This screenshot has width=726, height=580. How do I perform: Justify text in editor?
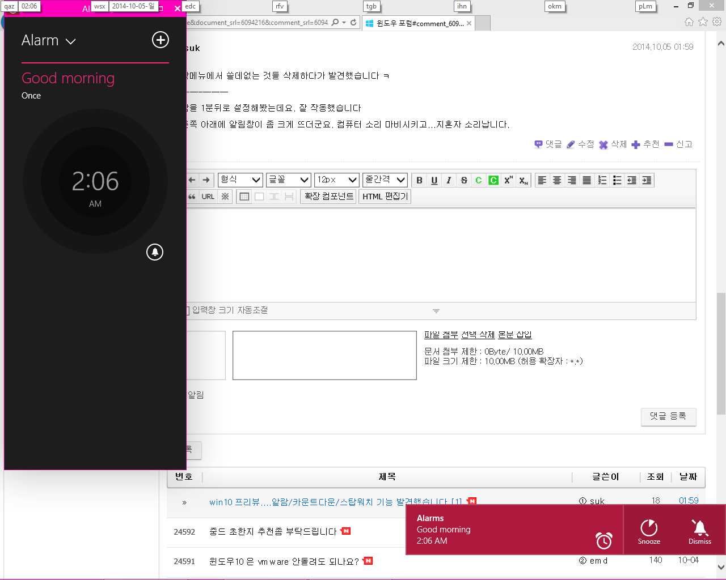tap(587, 180)
